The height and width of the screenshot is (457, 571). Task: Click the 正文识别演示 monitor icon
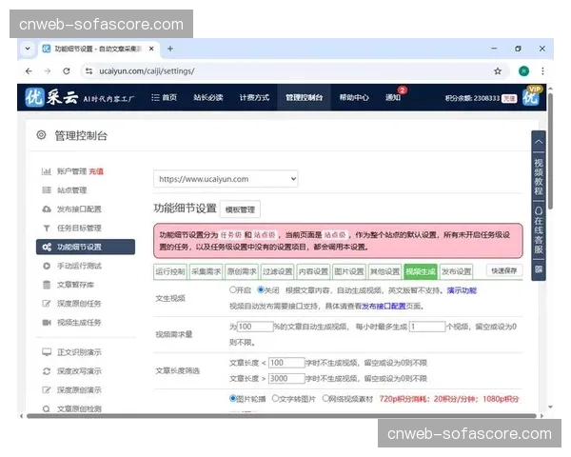click(47, 352)
